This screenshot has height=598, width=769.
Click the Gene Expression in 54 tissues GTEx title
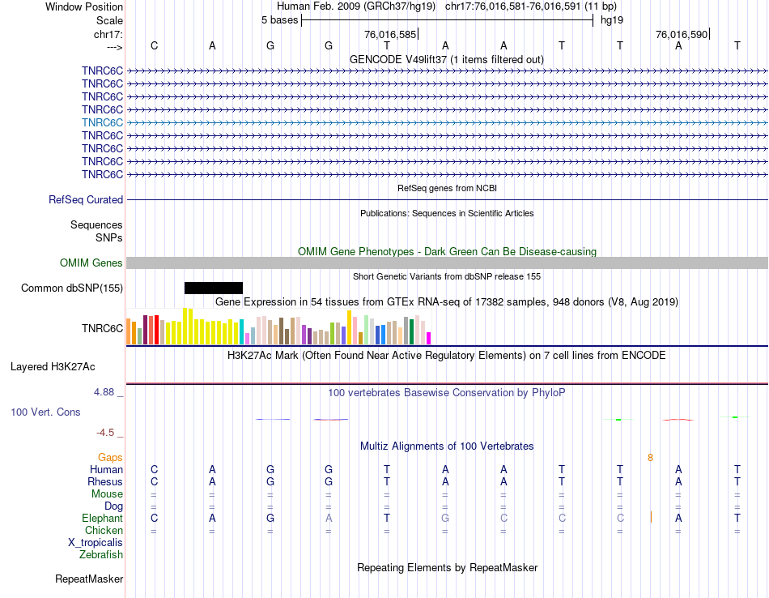coord(447,302)
